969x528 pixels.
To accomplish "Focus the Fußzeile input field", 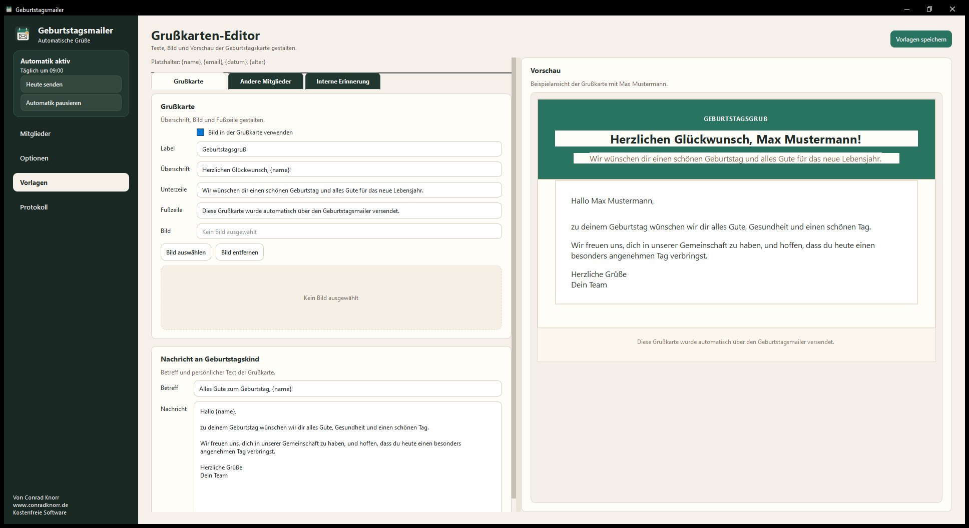I will (x=349, y=210).
